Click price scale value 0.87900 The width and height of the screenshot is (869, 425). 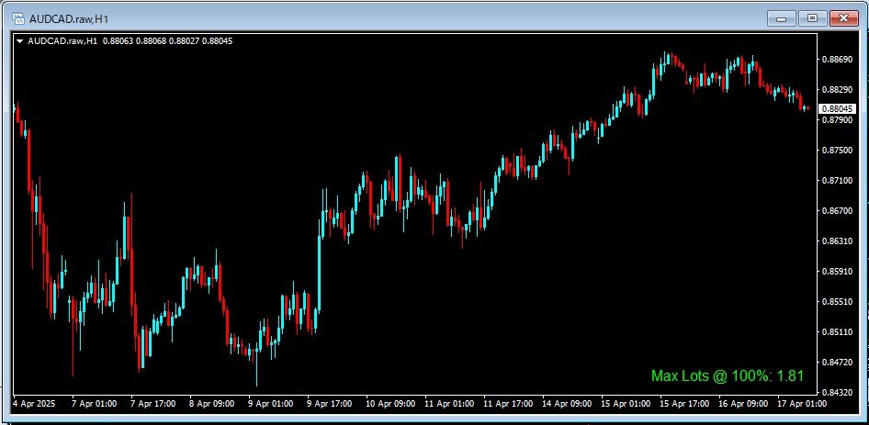(838, 119)
